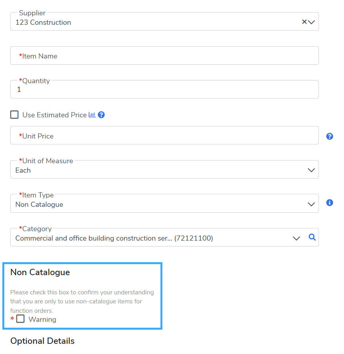
Task: Show Item Type info icon details
Action: pos(330,203)
